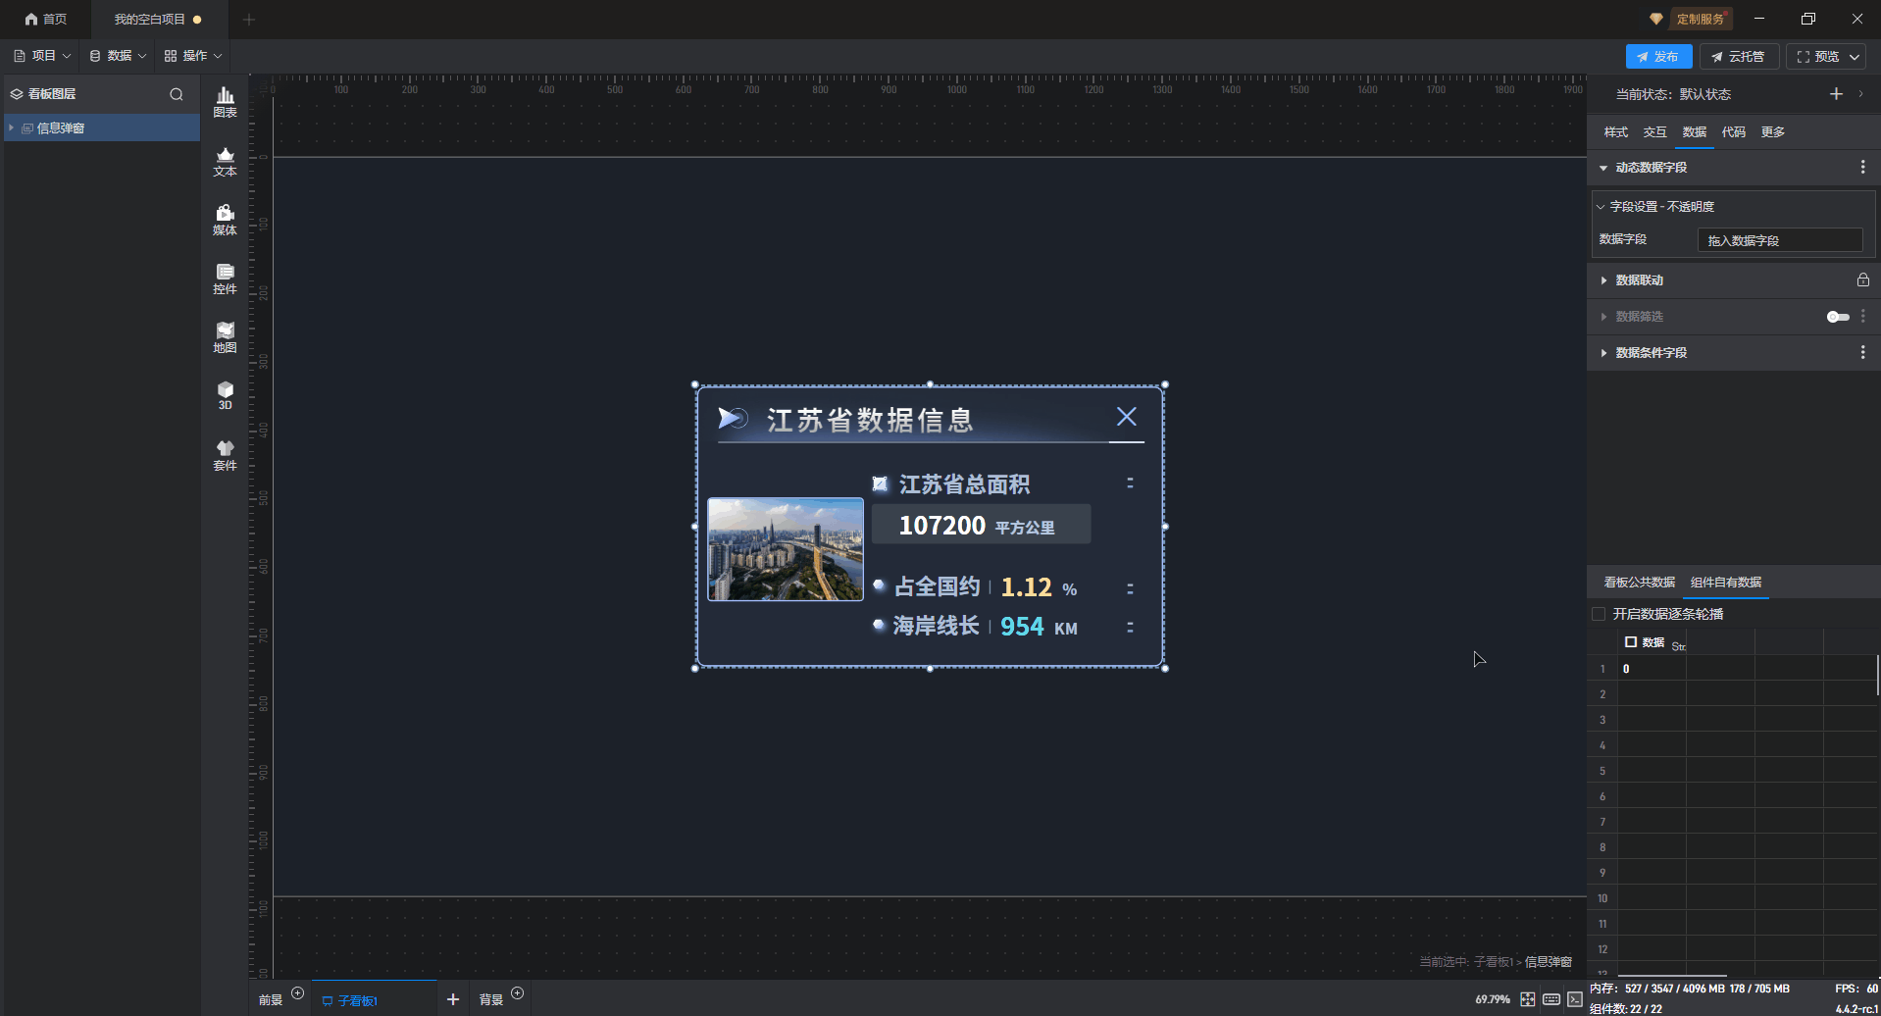Open the 图表 chart component icon
This screenshot has height=1016, width=1881.
tap(225, 101)
